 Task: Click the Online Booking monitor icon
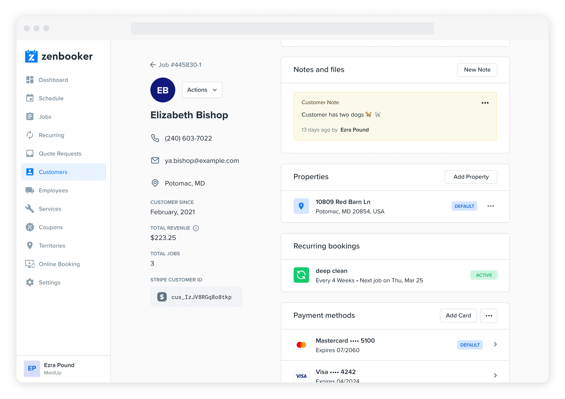coord(30,264)
